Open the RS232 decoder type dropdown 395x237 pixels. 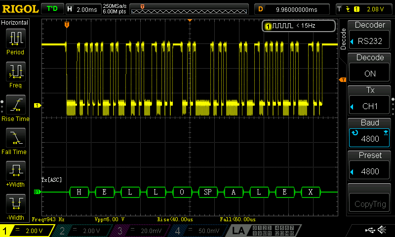[369, 41]
